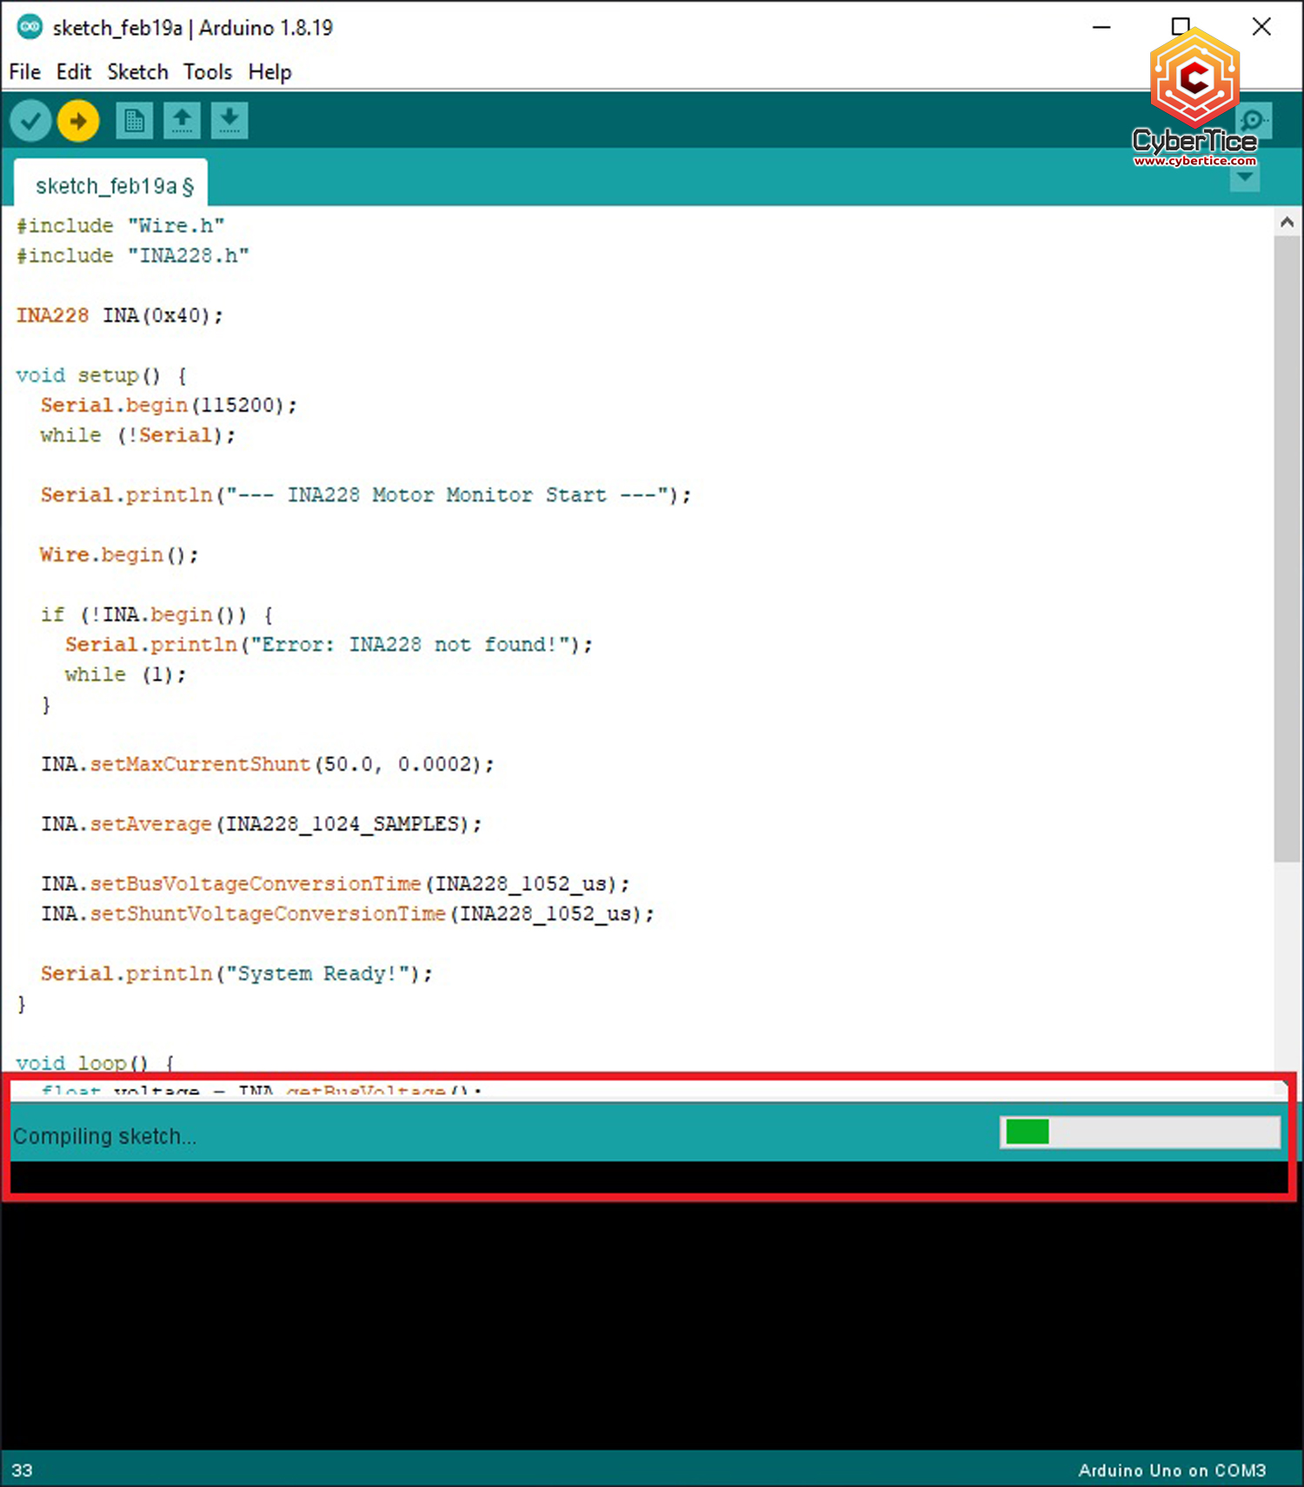Screen dimensions: 1304x1487
Task: Create a new sketch with the New icon
Action: coord(134,121)
